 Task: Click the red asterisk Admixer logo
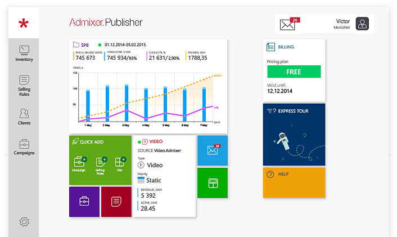pos(22,24)
